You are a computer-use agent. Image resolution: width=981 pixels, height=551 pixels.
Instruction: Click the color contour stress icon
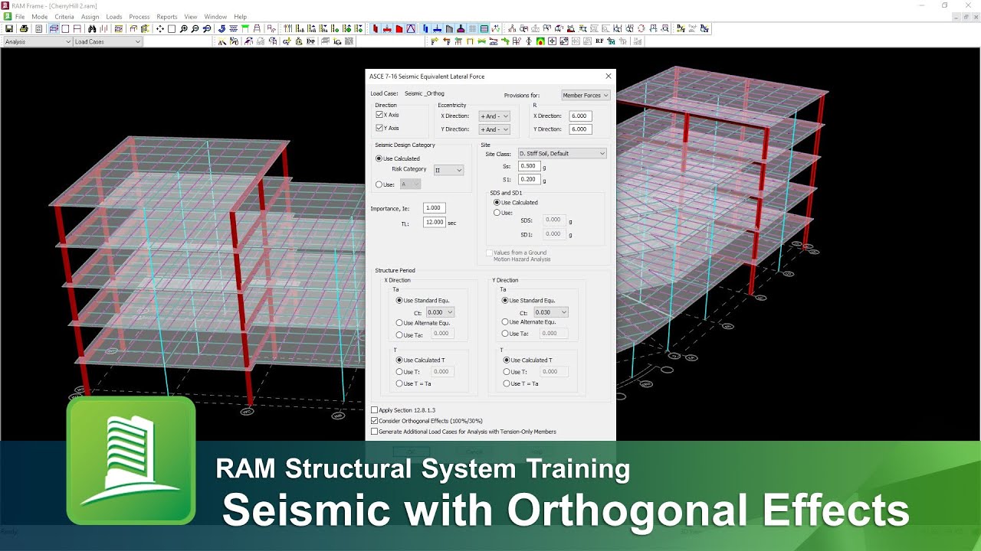point(540,41)
